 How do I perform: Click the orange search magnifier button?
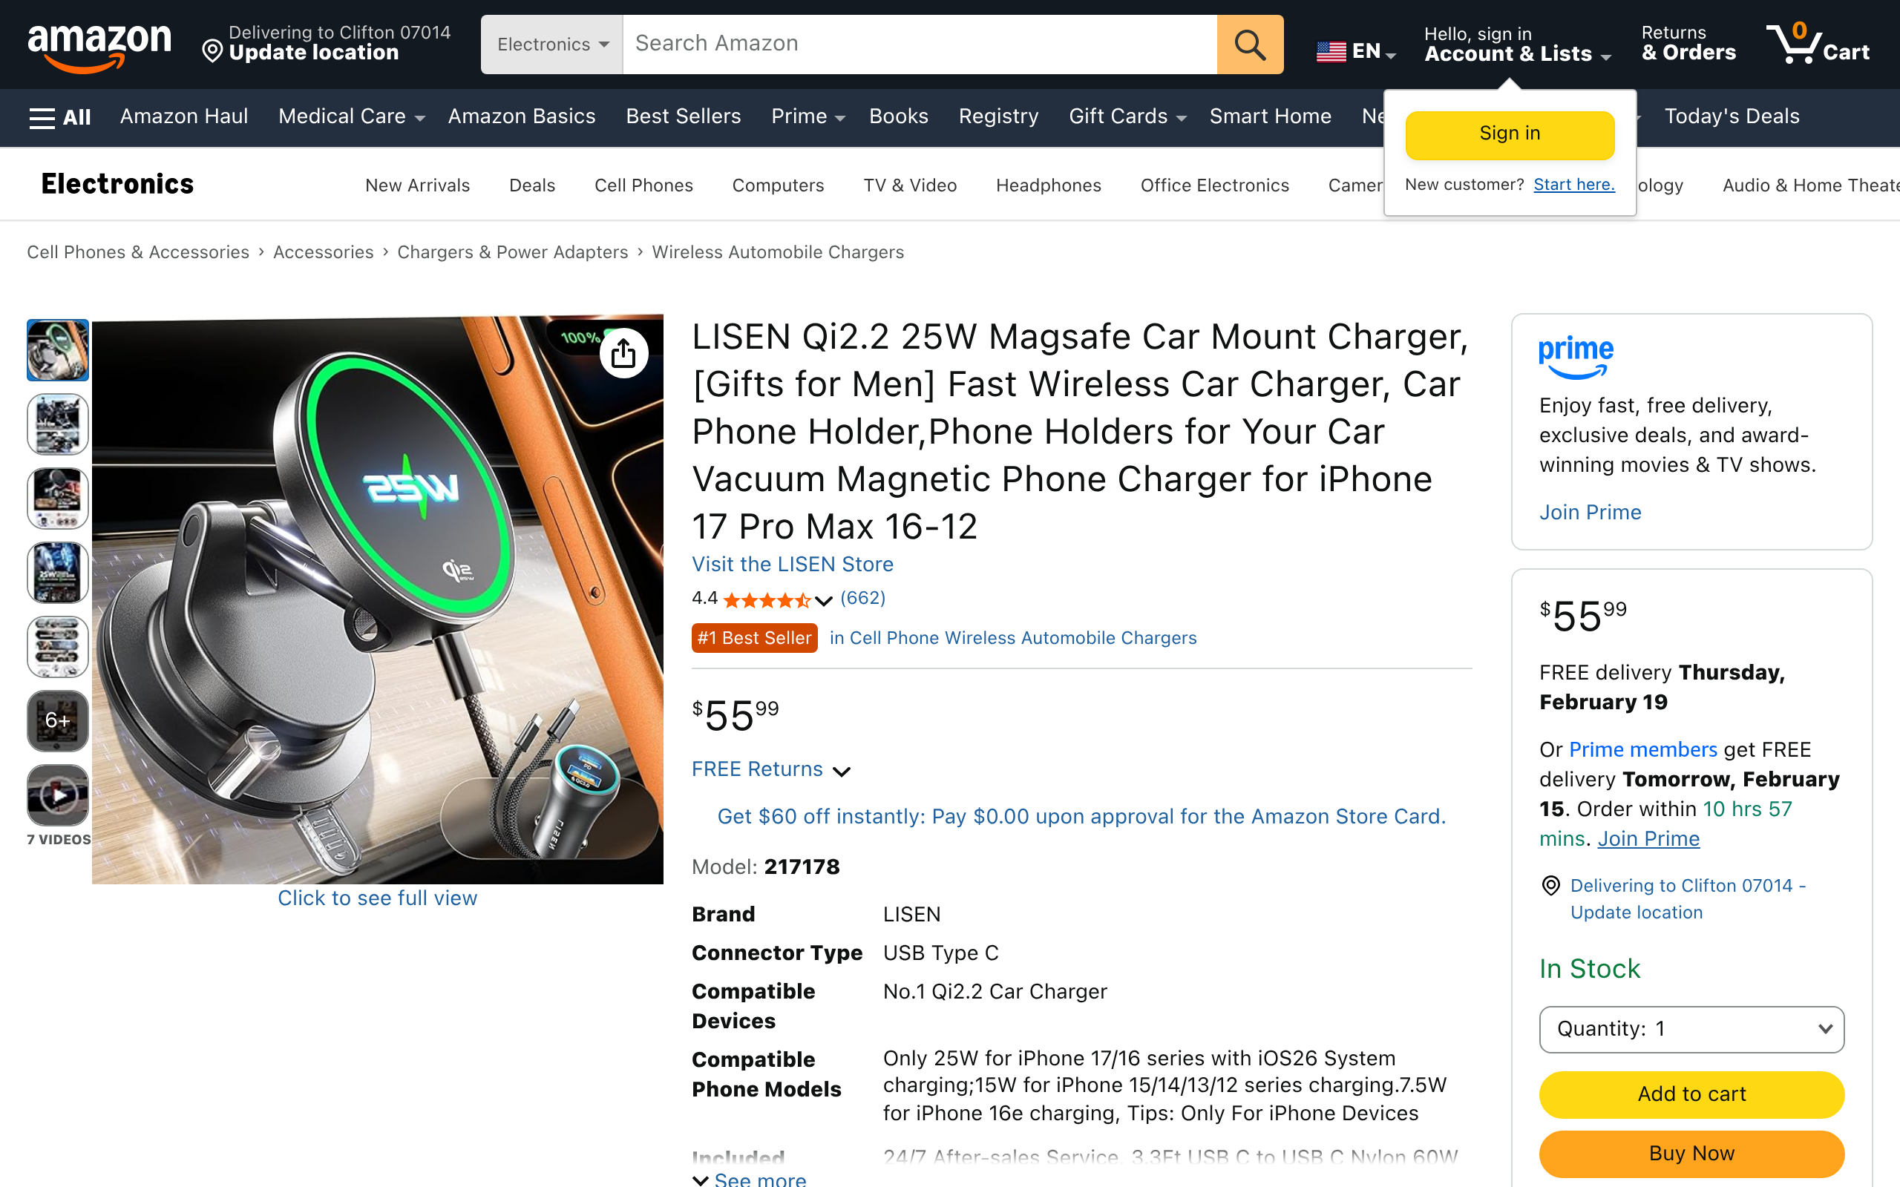coord(1249,45)
